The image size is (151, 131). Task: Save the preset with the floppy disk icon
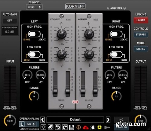click(x=72, y=127)
